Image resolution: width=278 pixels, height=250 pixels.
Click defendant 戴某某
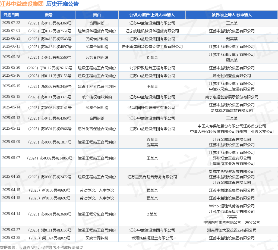tap(232, 39)
